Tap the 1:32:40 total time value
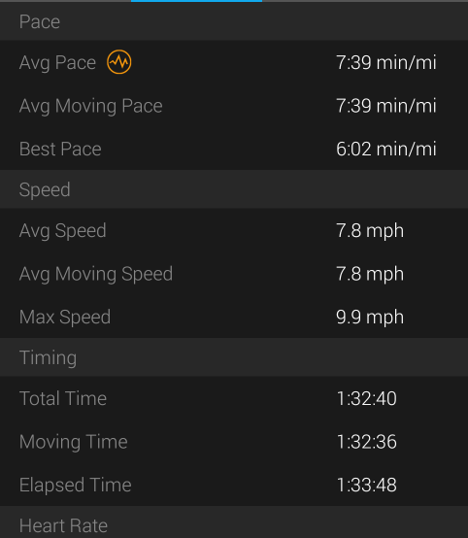Viewport: 468px width, 538px height. click(366, 398)
